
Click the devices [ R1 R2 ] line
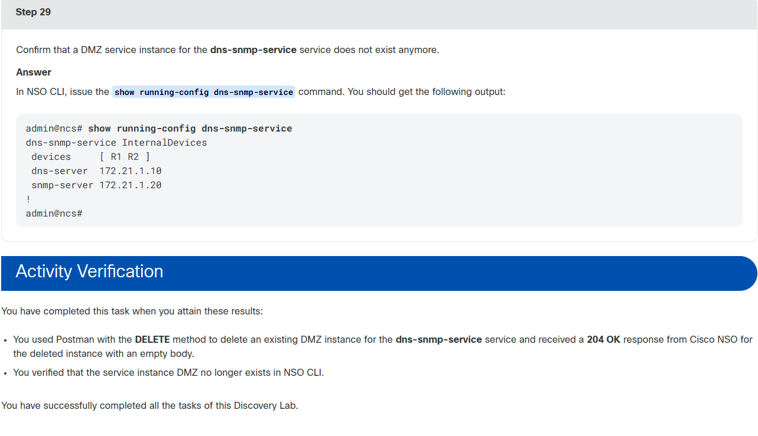(x=90, y=156)
